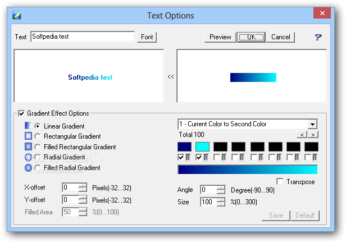Viewport: 346px width, 243px height.
Task: Click the blue-to-cyan gradient preview bar
Action: (248, 169)
